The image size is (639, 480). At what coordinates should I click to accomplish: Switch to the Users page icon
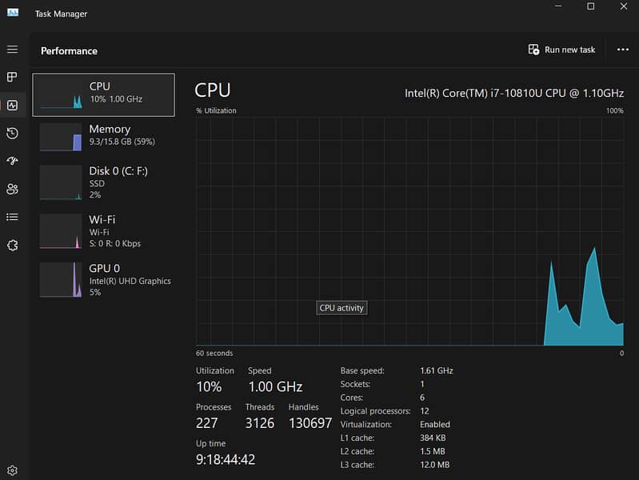click(12, 189)
